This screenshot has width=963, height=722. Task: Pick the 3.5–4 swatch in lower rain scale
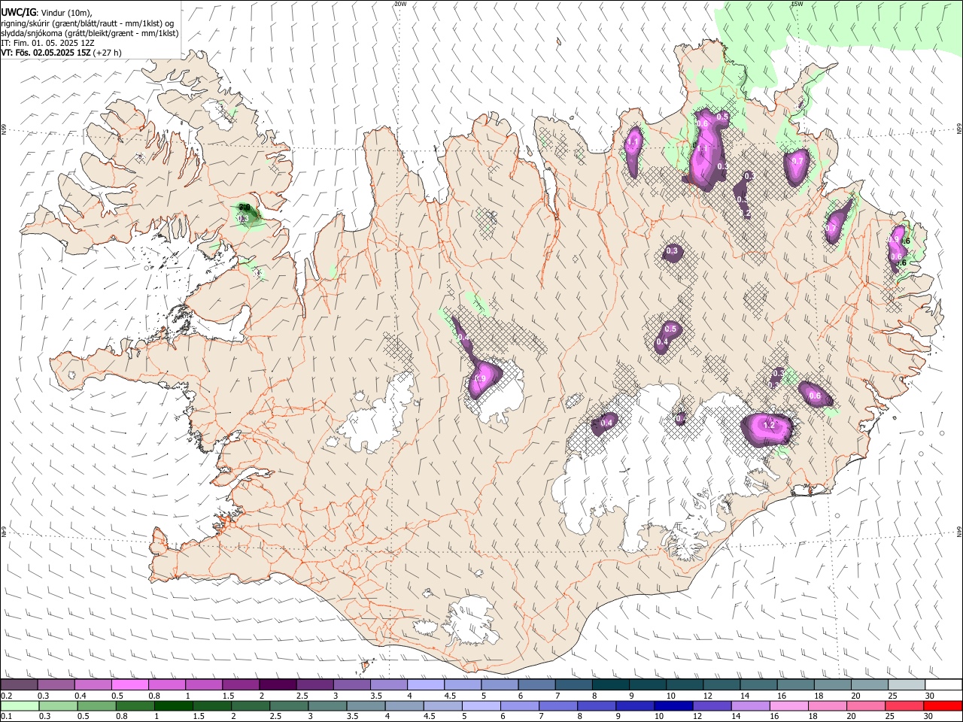pos(366,705)
